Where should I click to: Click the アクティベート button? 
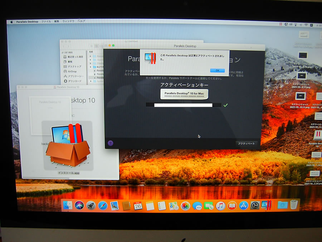click(x=246, y=143)
